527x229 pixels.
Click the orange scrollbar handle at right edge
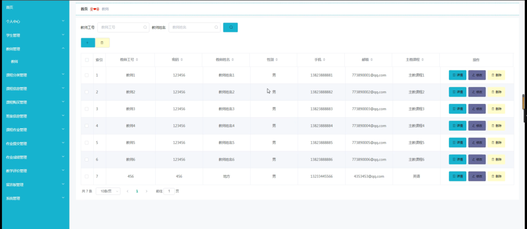(x=524, y=101)
